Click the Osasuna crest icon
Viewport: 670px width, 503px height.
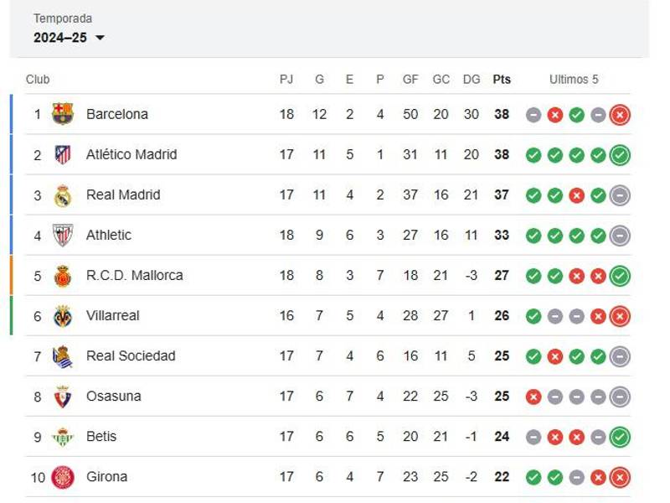click(x=64, y=396)
